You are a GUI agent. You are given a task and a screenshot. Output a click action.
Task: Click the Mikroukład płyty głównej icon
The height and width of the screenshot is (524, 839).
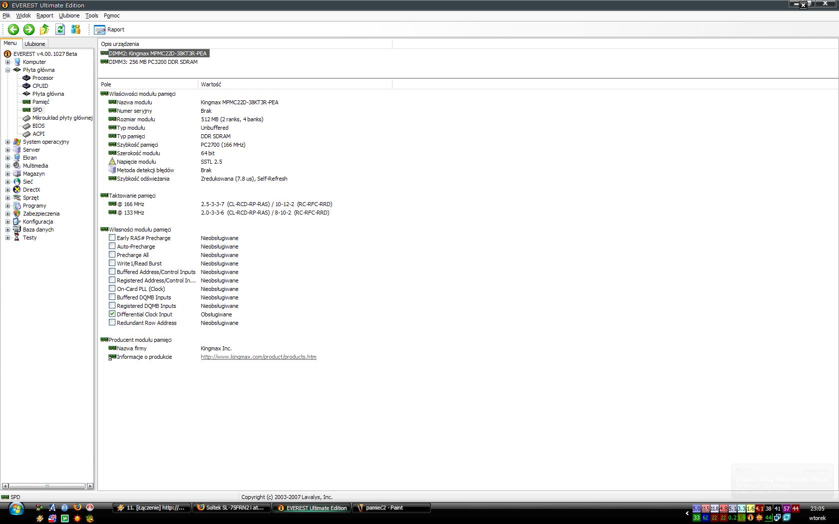26,118
